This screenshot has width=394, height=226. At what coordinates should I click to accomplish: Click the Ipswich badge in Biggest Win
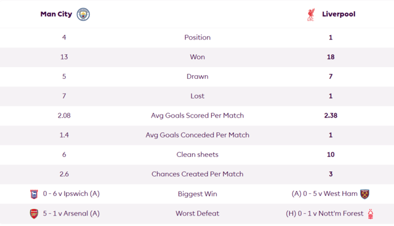click(34, 194)
